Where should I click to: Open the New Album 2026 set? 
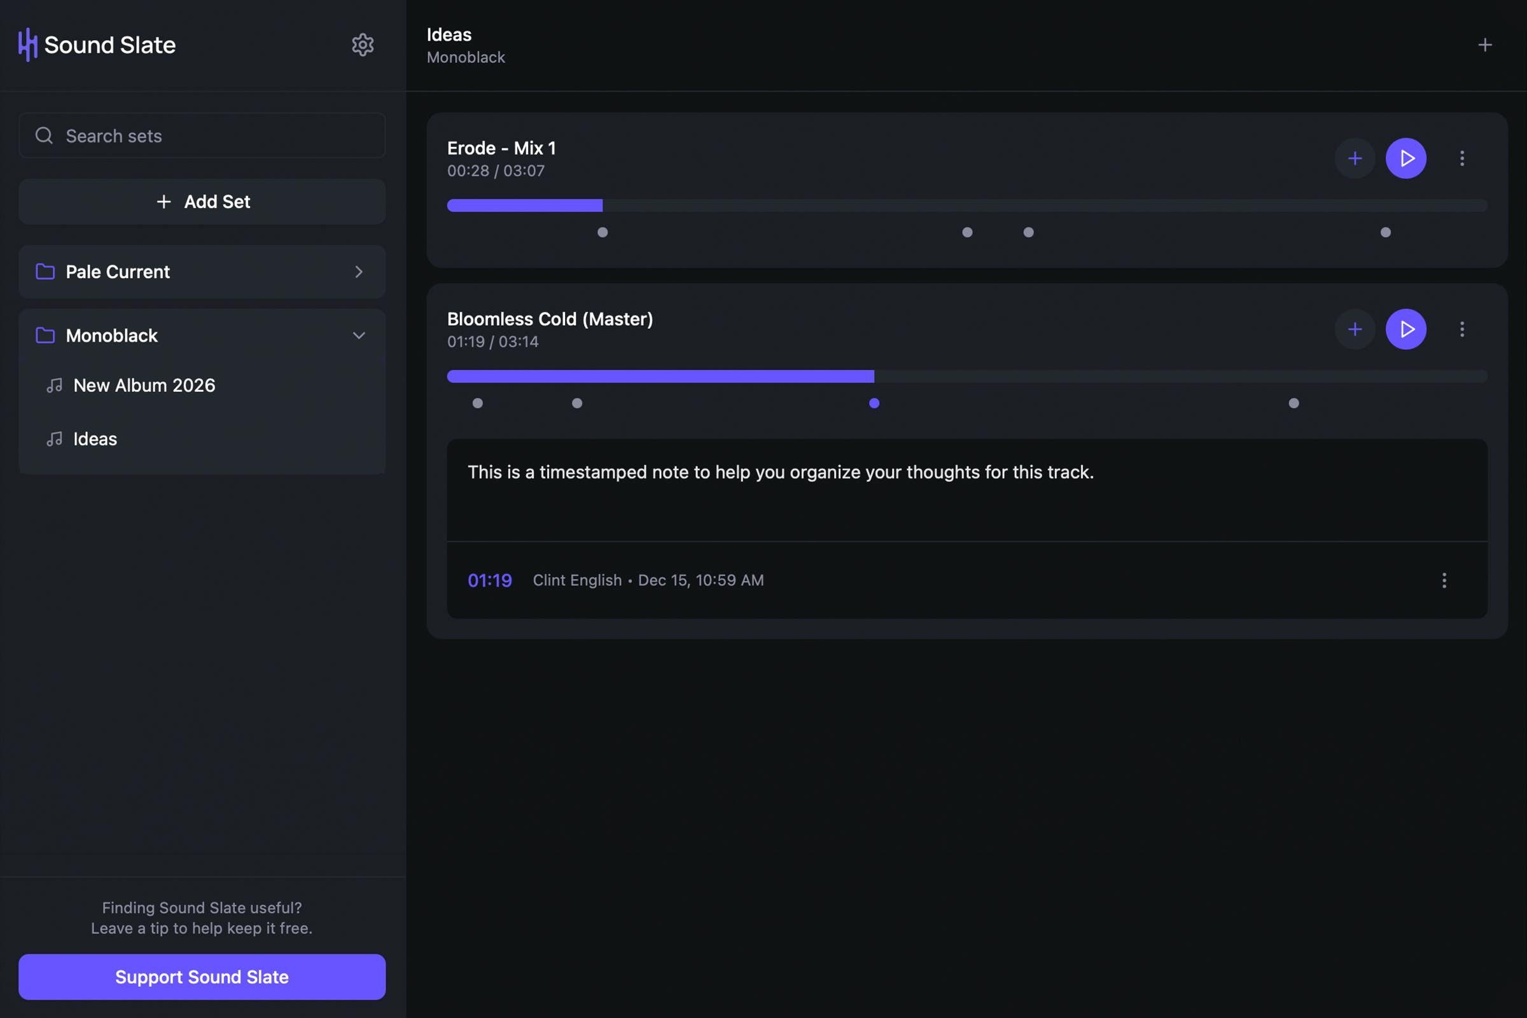(144, 385)
